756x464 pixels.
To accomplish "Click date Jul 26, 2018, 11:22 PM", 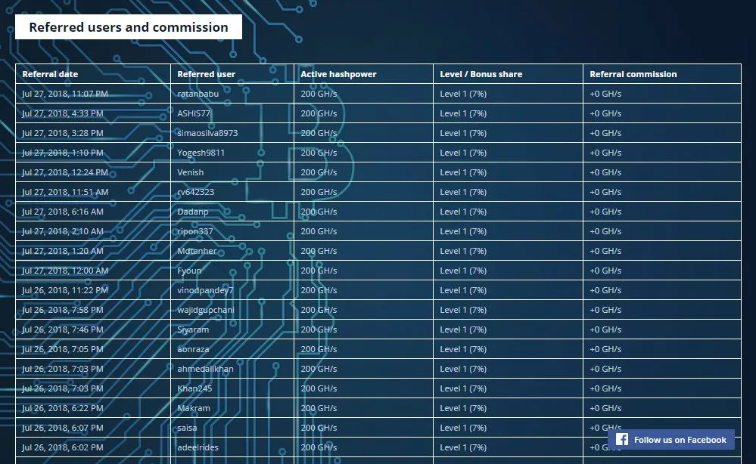I will [65, 290].
